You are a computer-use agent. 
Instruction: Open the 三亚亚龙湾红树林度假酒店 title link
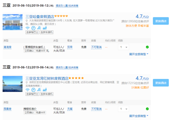pyautogui.click(x=47, y=78)
